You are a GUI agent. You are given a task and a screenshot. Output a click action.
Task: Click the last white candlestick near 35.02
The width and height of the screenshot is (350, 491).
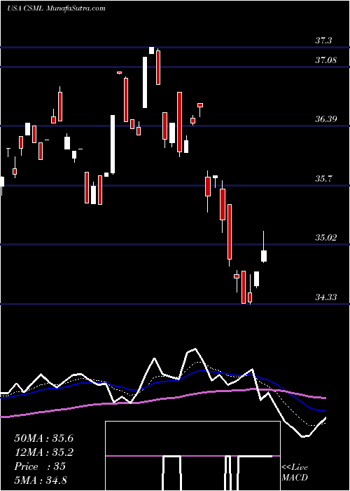click(x=264, y=256)
